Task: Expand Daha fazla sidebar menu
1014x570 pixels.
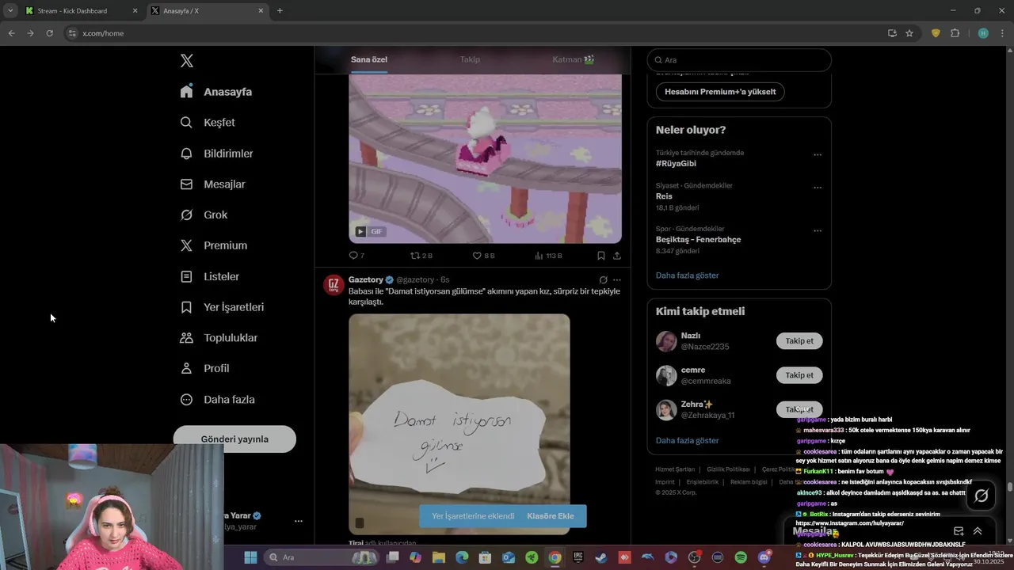Action: pyautogui.click(x=217, y=400)
